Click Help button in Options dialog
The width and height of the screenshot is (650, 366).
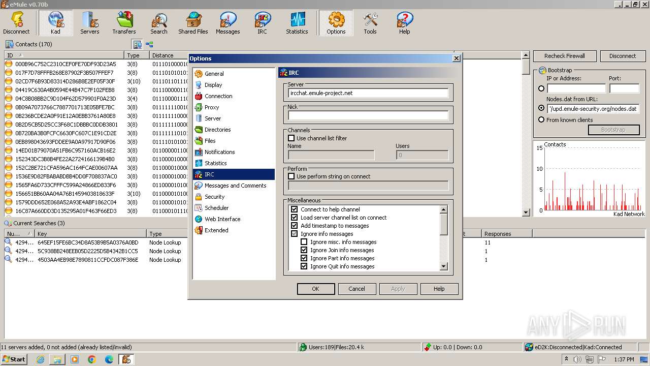coord(439,289)
